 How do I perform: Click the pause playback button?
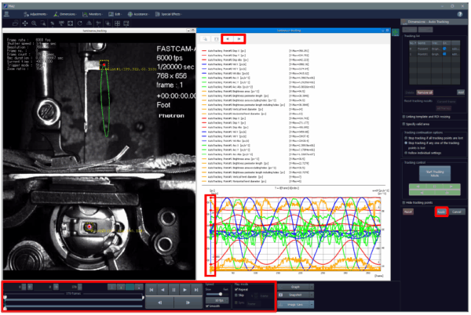point(173,289)
